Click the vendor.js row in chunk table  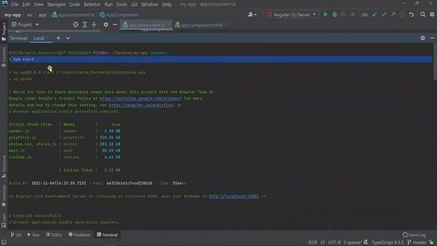point(64,131)
